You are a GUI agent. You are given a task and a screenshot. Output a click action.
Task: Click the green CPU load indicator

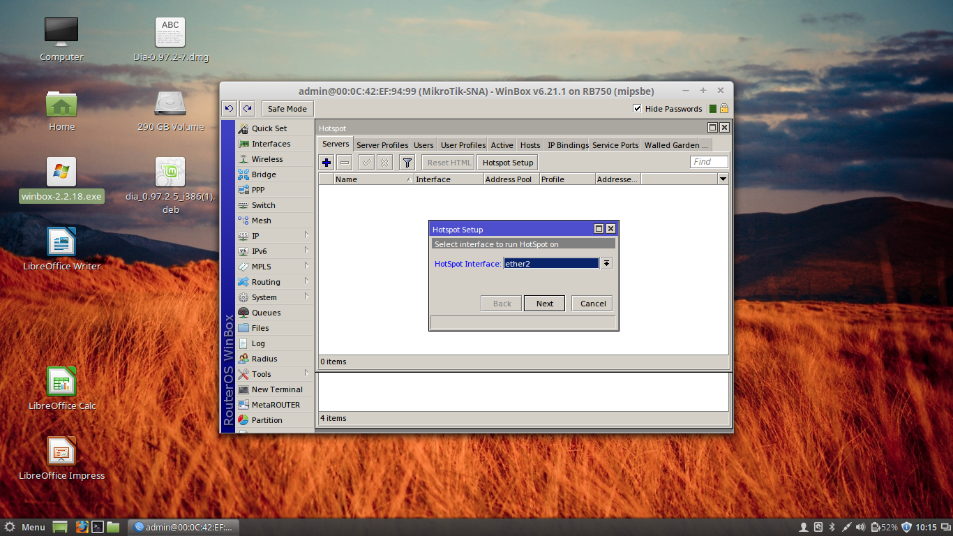pyautogui.click(x=713, y=108)
